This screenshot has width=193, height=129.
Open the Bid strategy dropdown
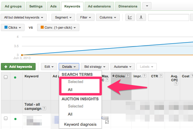[95, 67]
